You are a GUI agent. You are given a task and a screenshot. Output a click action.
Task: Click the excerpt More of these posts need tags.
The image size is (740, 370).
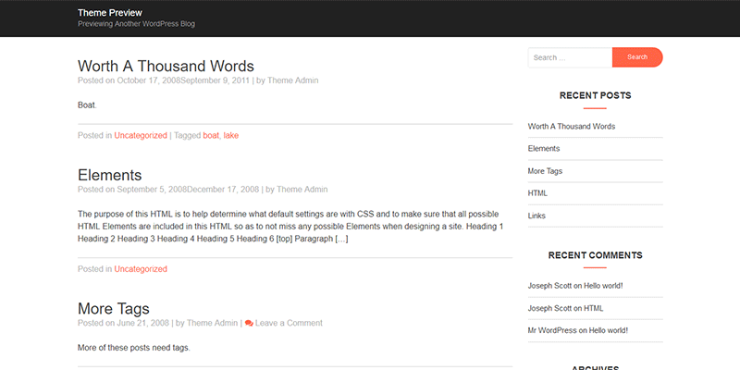pyautogui.click(x=134, y=349)
